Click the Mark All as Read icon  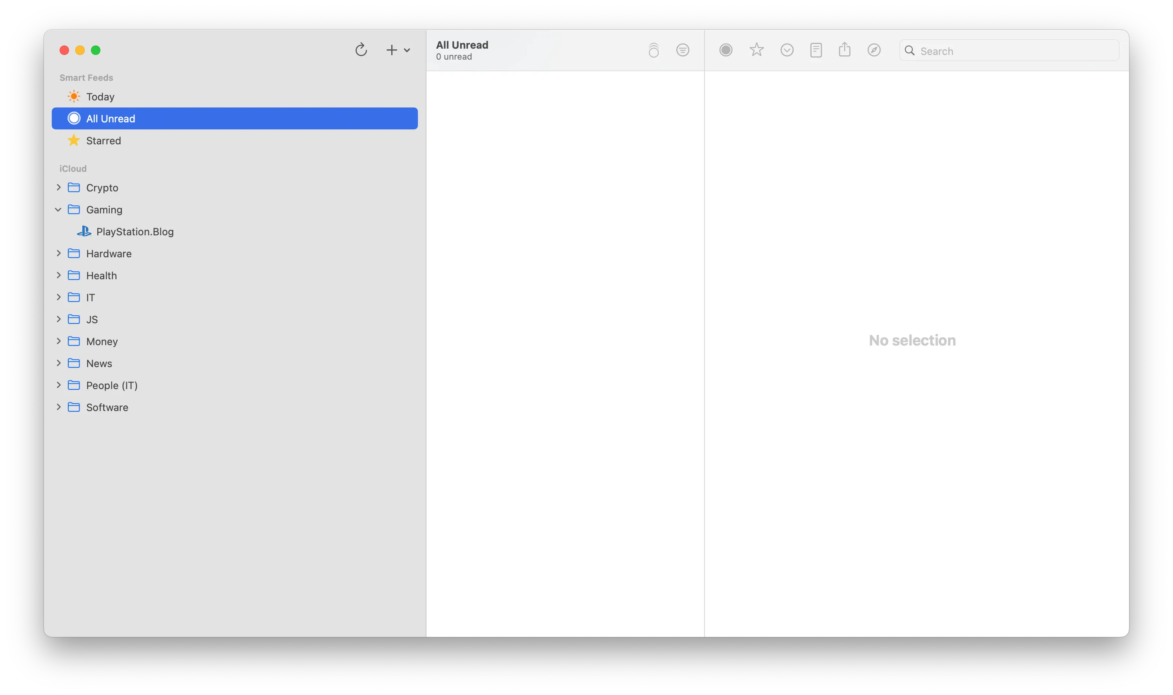(x=654, y=50)
